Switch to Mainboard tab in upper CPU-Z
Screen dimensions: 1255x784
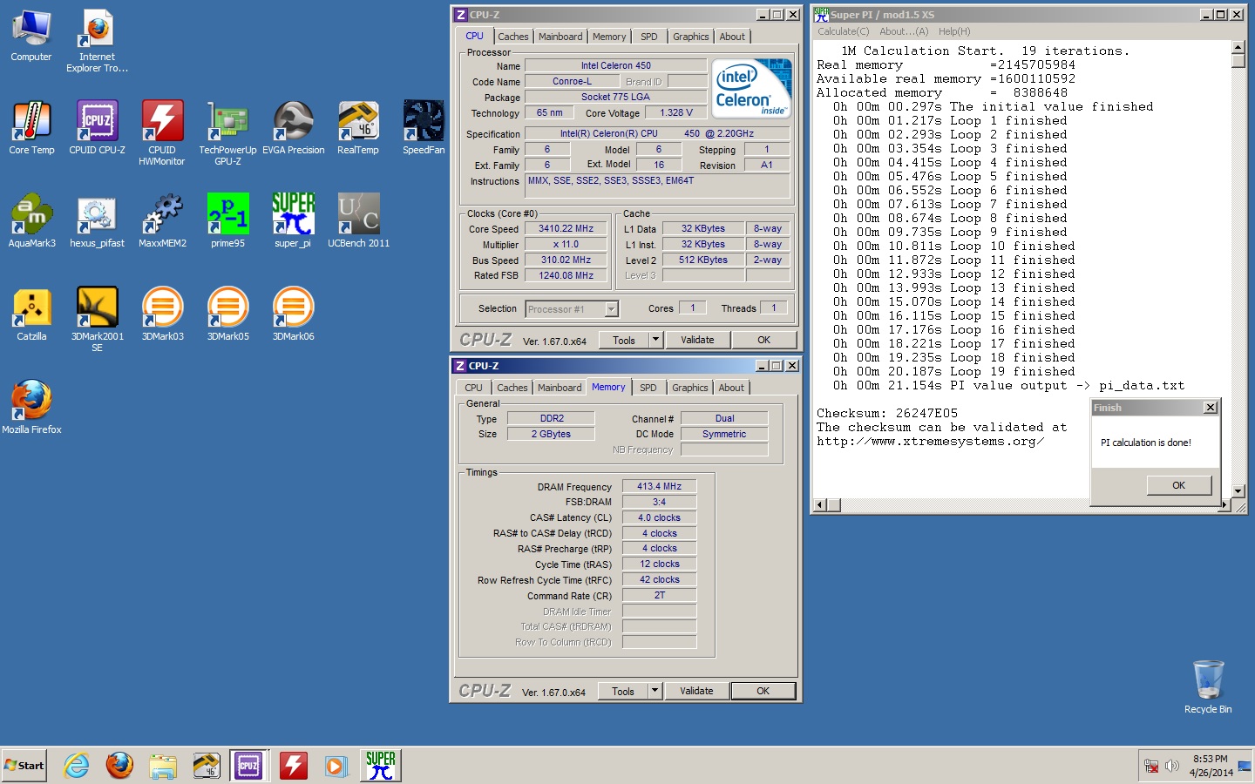[x=560, y=37]
